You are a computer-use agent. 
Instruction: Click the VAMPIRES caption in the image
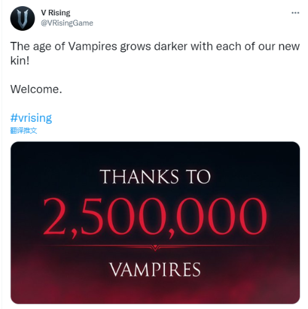(x=155, y=270)
